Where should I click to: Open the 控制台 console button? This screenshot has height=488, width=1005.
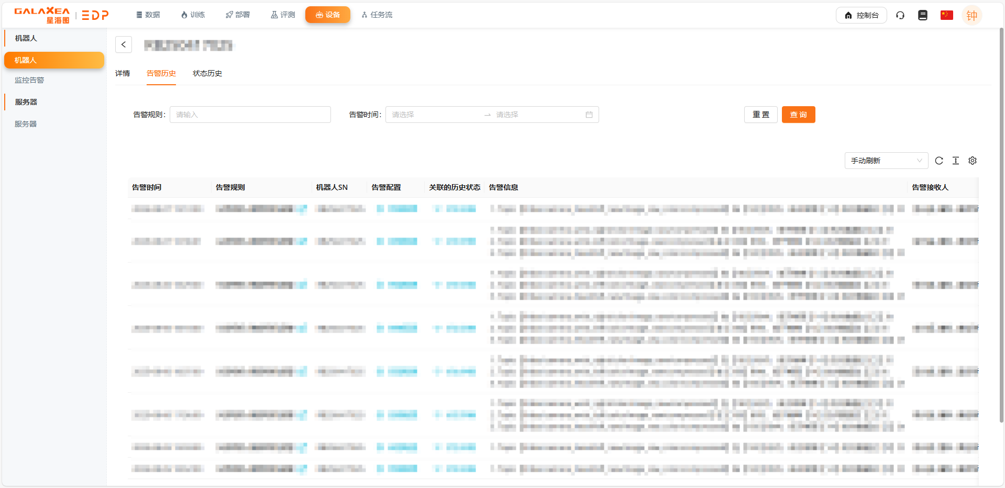coord(861,15)
